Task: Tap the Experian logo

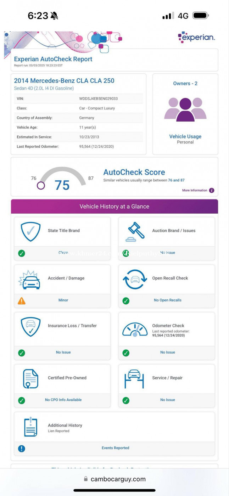Action: coord(196,37)
